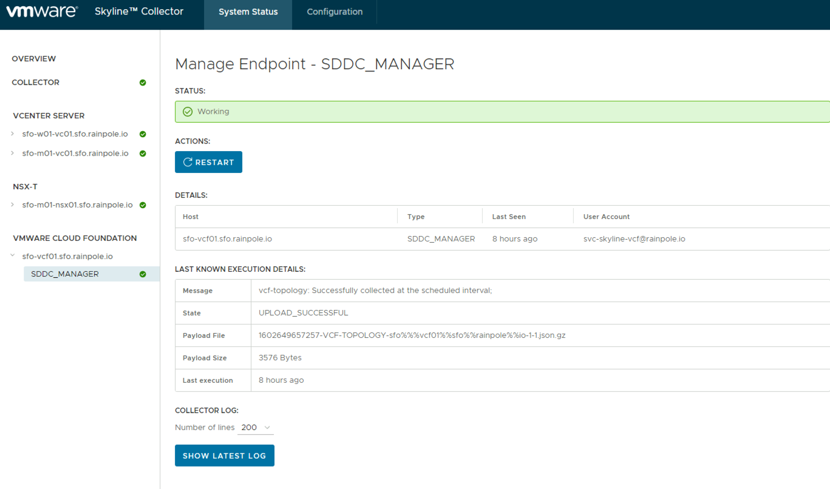Image resolution: width=830 pixels, height=489 pixels.
Task: Click green check beside SDDC_MANAGER item
Action: point(143,274)
